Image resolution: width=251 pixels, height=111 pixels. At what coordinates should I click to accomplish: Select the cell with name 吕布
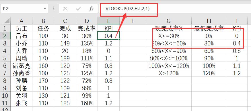(x=22, y=36)
